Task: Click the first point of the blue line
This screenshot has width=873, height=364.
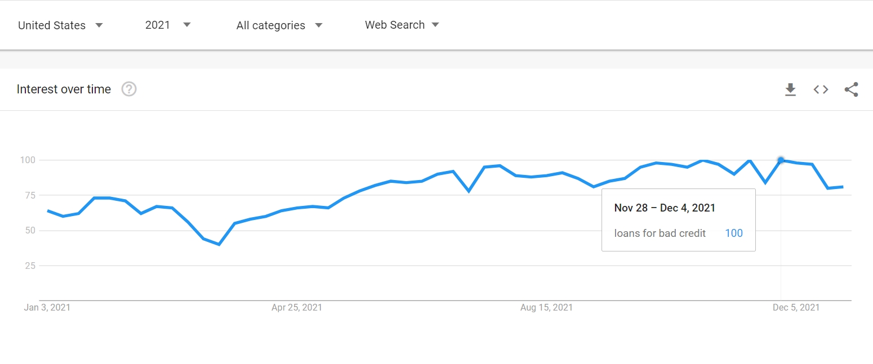Action: tap(48, 211)
